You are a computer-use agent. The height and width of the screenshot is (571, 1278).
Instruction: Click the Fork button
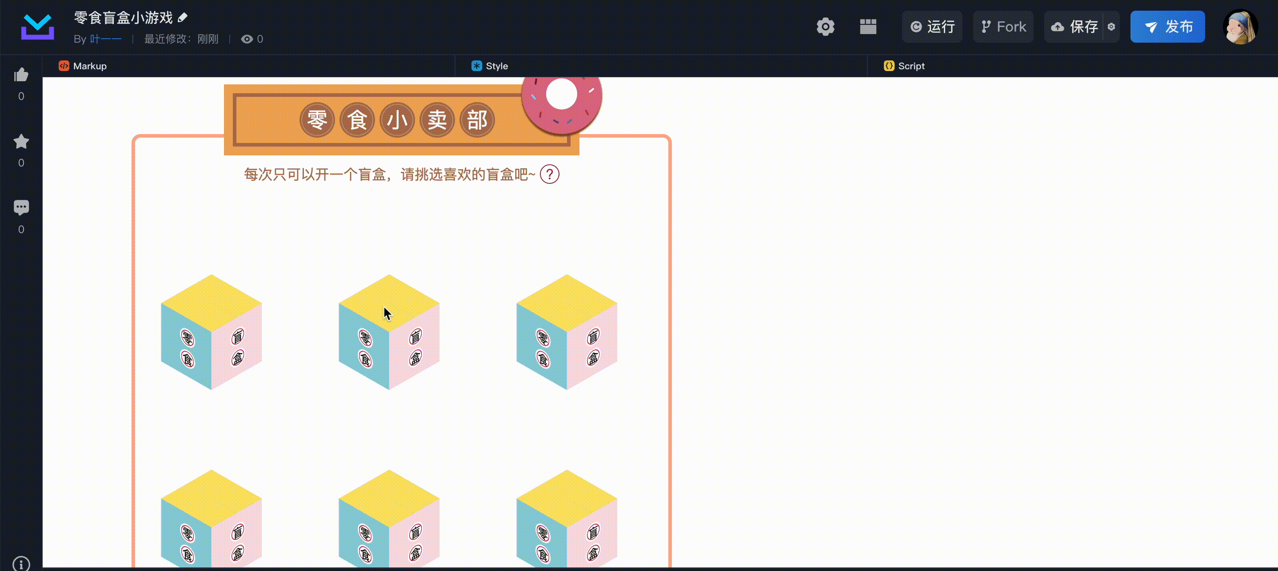(x=1003, y=27)
